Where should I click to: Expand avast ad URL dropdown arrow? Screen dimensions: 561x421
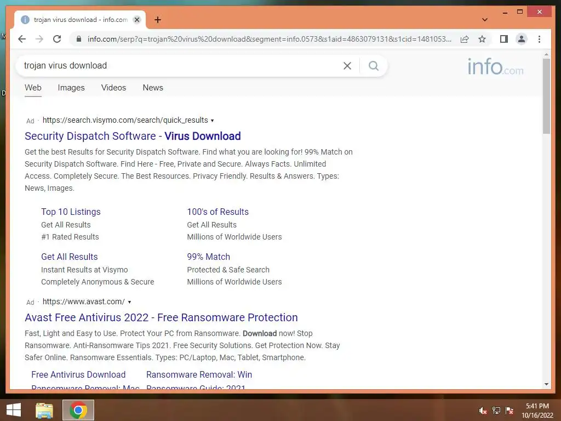click(129, 302)
